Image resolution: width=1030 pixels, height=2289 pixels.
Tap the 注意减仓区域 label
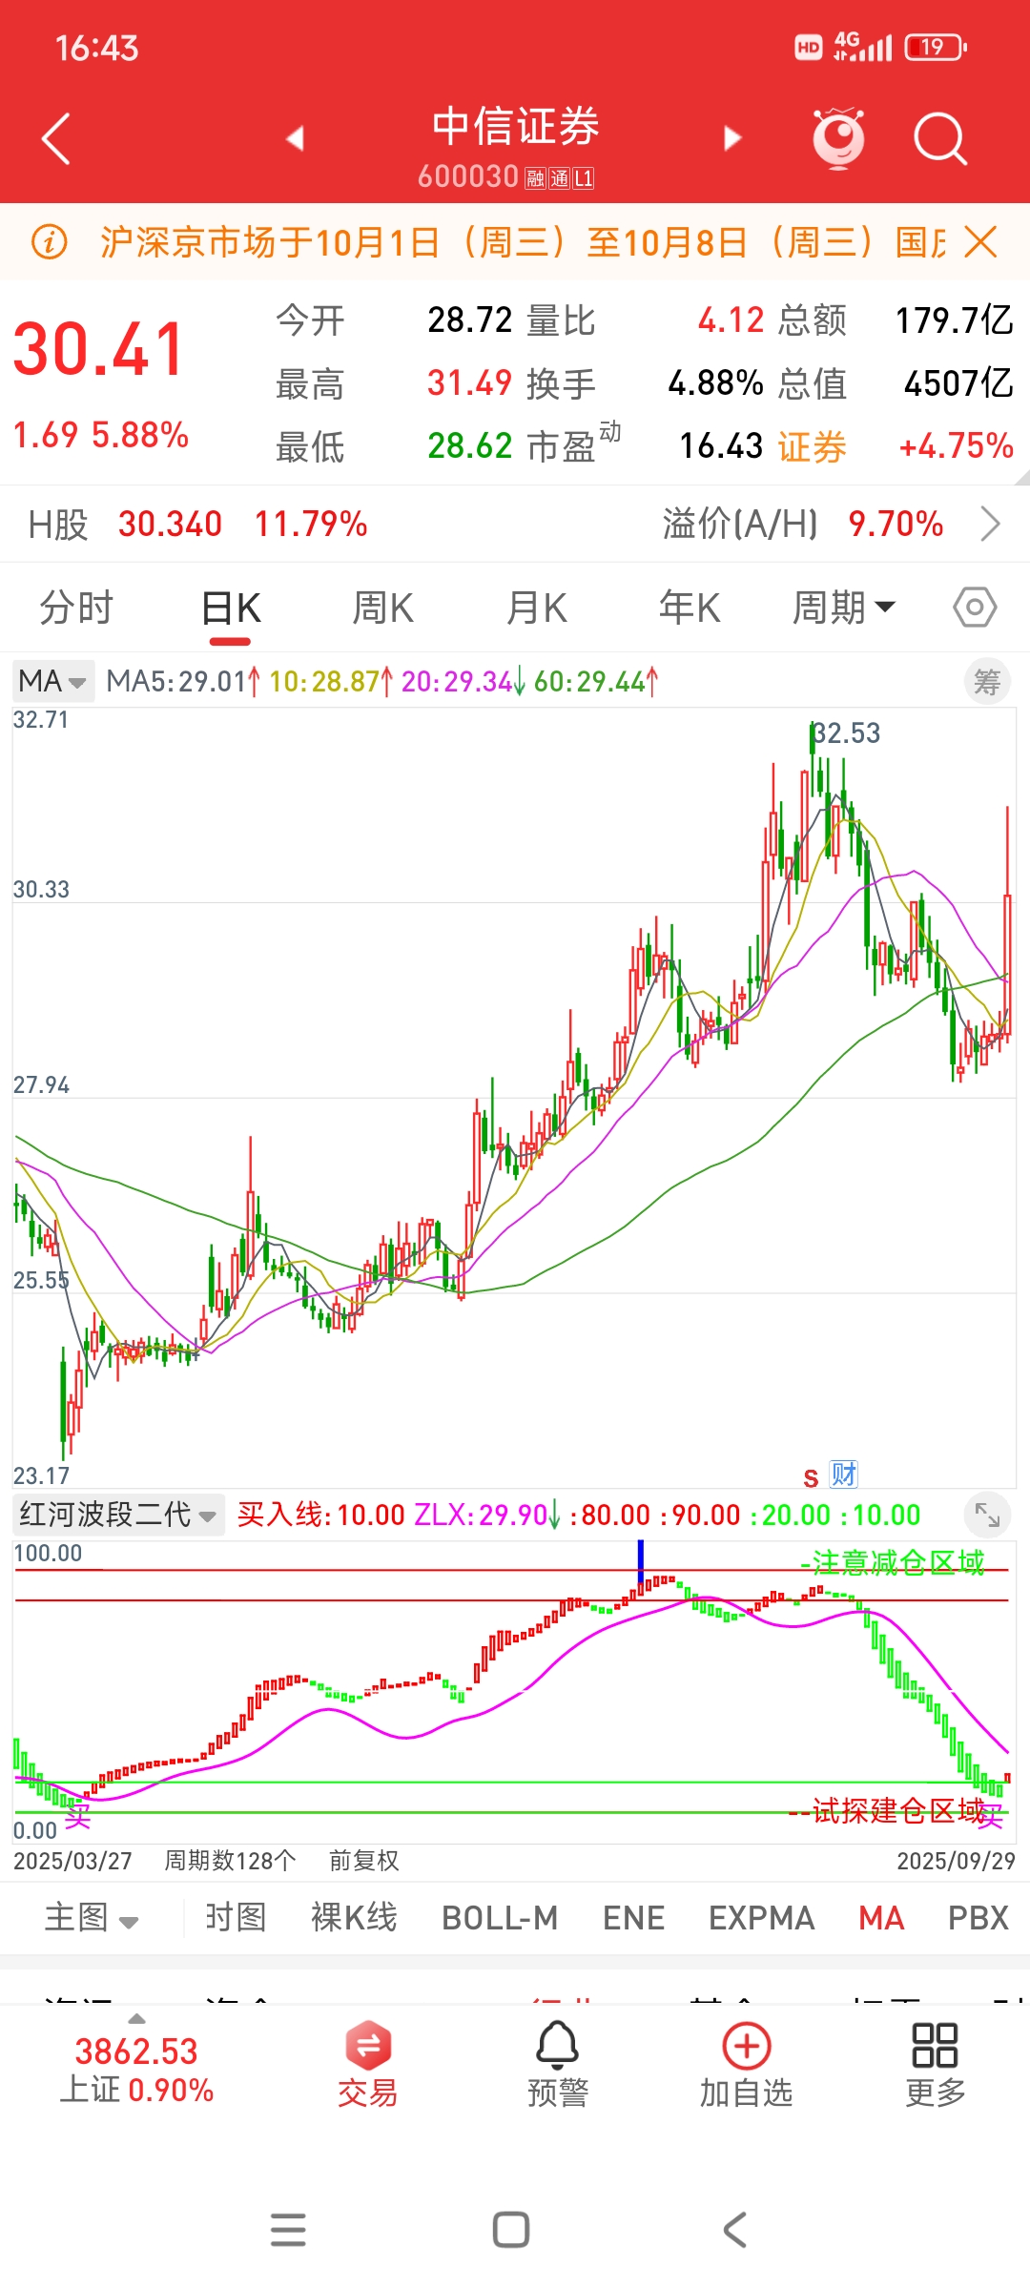click(x=892, y=1562)
